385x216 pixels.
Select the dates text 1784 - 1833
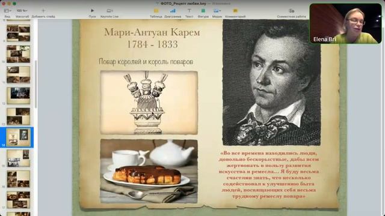click(152, 44)
